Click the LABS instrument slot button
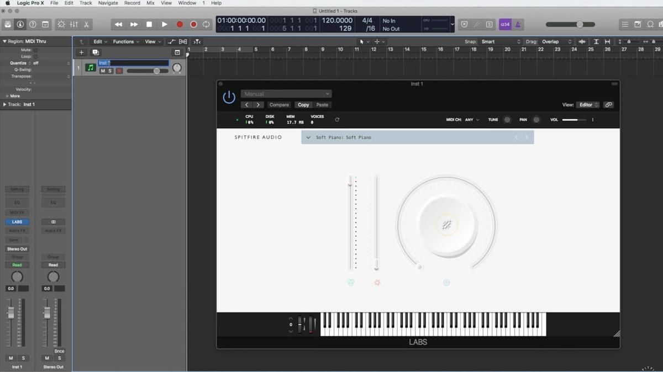 tap(17, 222)
